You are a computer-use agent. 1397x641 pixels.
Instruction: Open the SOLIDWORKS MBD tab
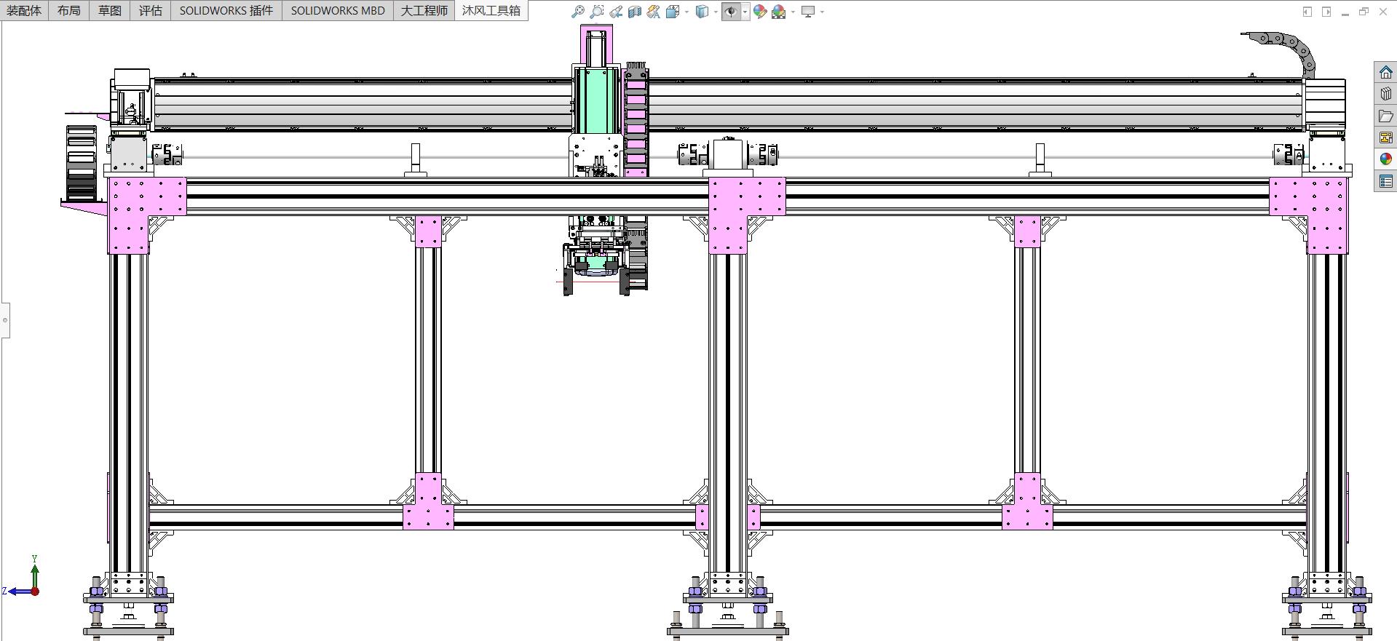tap(338, 10)
